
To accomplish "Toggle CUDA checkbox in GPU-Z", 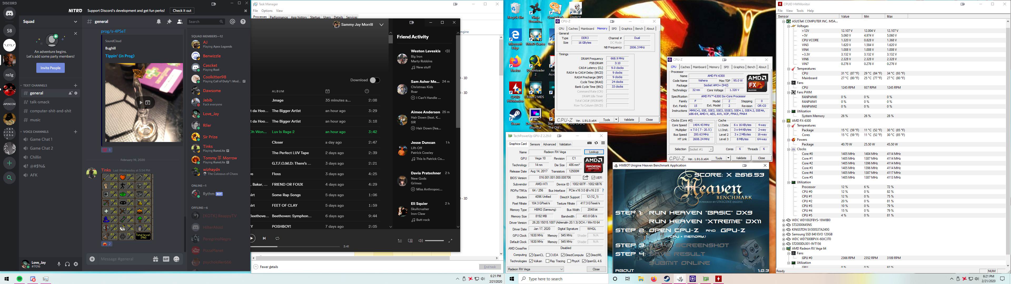I will click(x=548, y=255).
